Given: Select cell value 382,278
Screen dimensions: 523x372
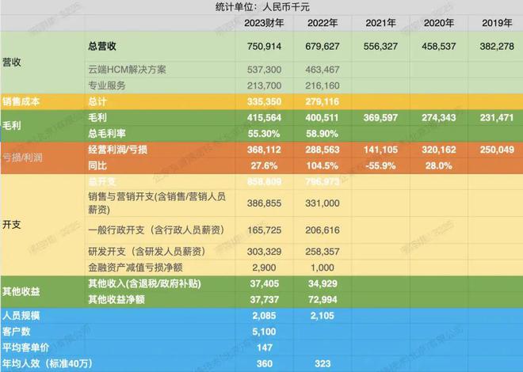Looking at the screenshot, I should tap(497, 46).
